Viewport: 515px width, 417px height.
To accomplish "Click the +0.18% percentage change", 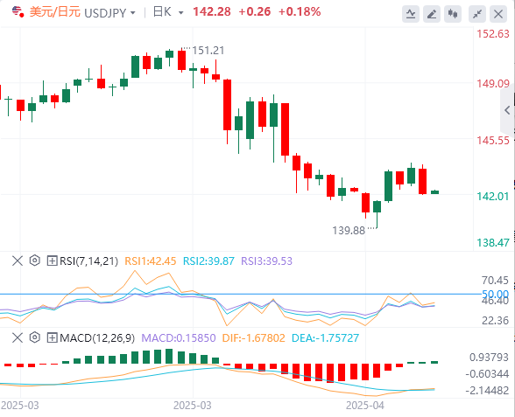I will (x=300, y=12).
